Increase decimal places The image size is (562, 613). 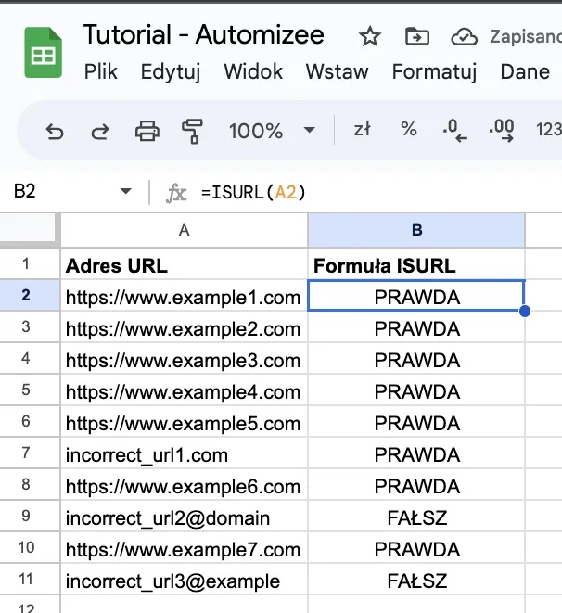tap(502, 131)
